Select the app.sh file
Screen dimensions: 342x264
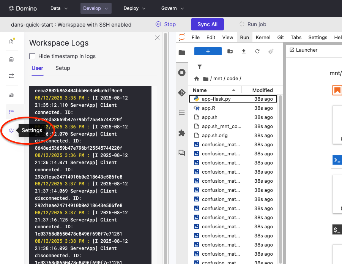tap(233, 117)
